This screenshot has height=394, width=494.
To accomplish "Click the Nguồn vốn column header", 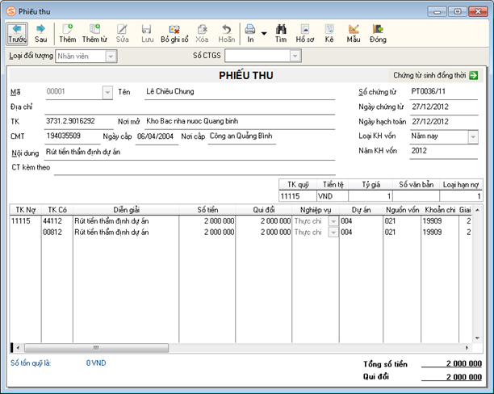I will pos(402,210).
